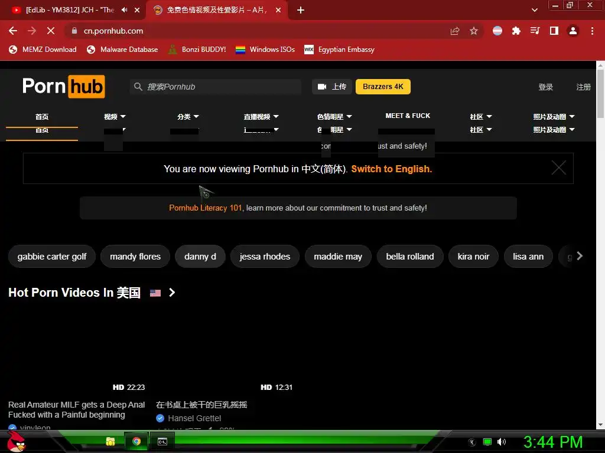Click the Switch to English link
605x453 pixels.
coord(392,169)
